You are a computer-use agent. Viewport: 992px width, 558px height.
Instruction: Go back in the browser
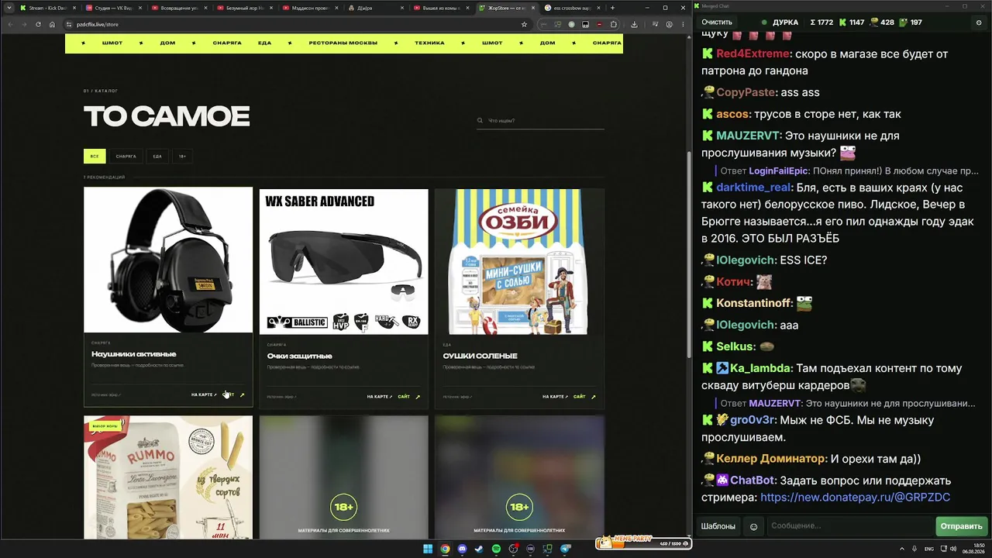pyautogui.click(x=9, y=24)
